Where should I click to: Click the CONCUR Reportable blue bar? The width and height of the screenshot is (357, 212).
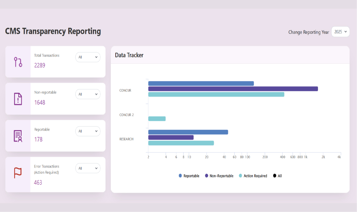point(201,84)
